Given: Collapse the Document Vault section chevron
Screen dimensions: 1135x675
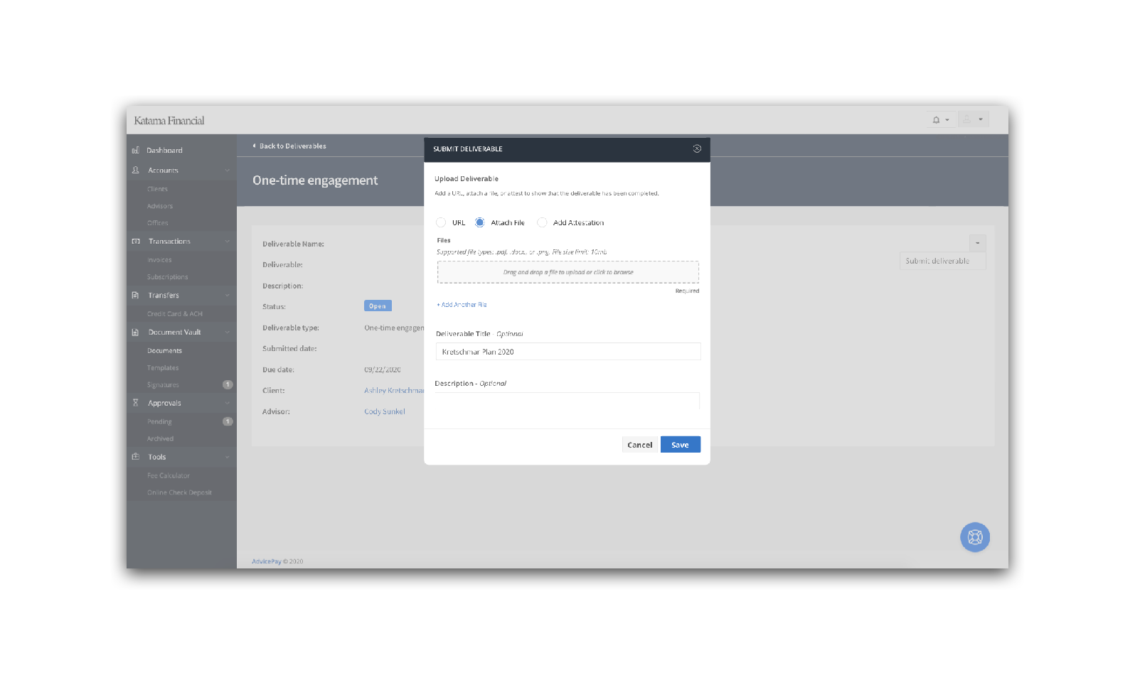Looking at the screenshot, I should coord(228,333).
